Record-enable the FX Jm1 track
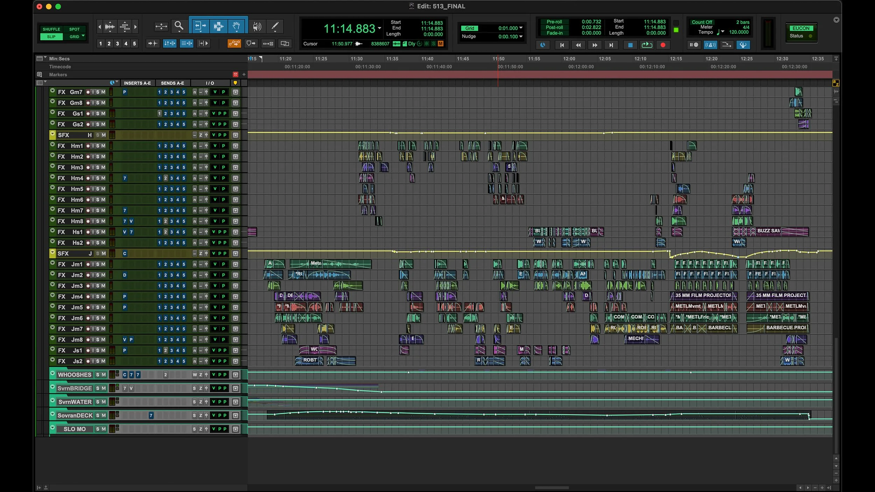The image size is (875, 492). tap(88, 264)
